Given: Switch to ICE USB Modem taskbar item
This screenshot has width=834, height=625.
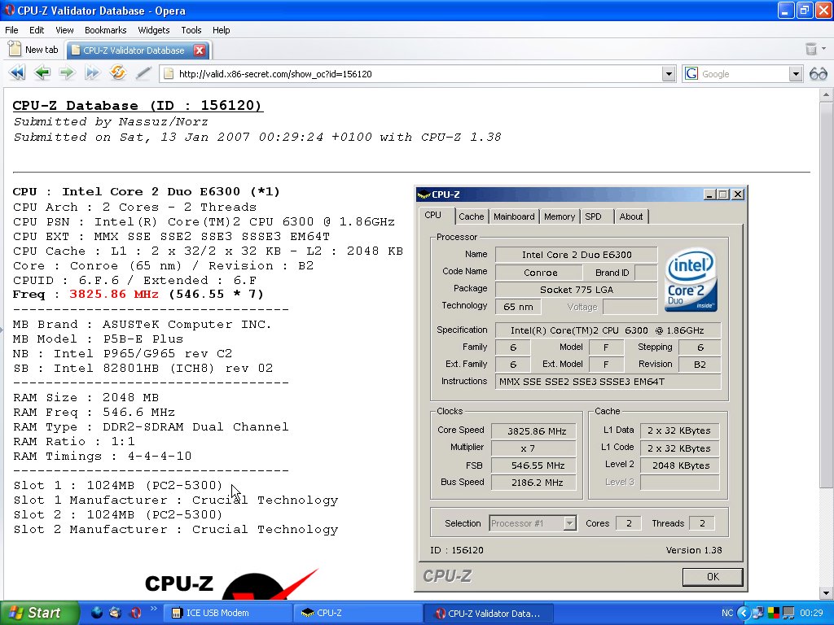Looking at the screenshot, I should [226, 614].
